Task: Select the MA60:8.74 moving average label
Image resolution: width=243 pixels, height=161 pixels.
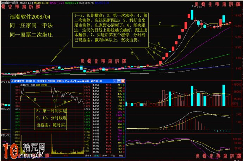Action: pyautogui.click(x=71, y=3)
